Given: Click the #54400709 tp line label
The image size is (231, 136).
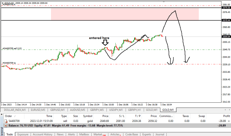Looking at the screenshot, I should click(x=9, y=63).
